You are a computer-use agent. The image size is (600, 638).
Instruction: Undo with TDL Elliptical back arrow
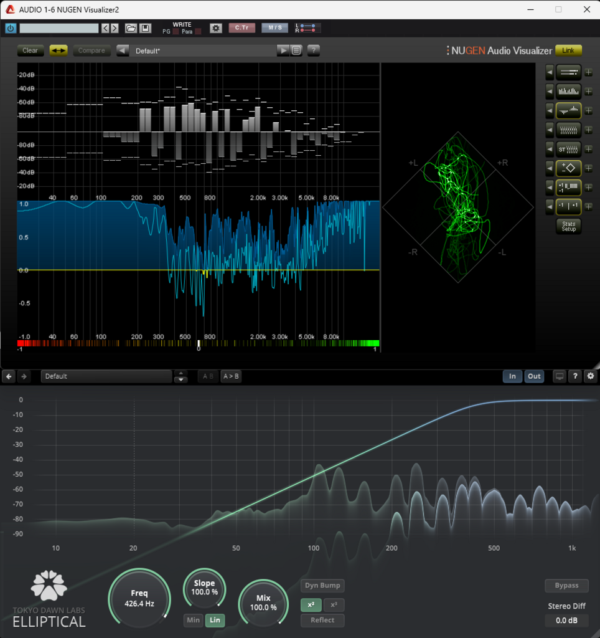[x=9, y=376]
